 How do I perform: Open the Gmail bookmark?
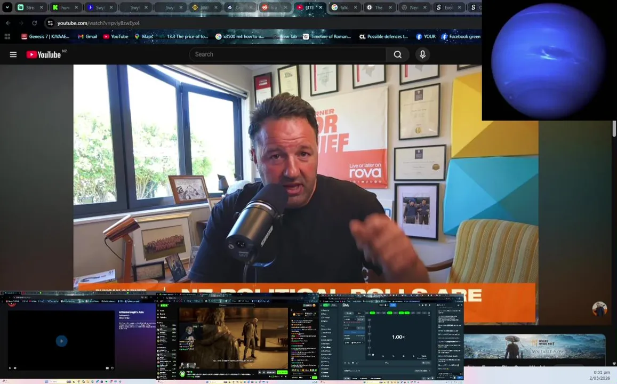click(x=87, y=37)
